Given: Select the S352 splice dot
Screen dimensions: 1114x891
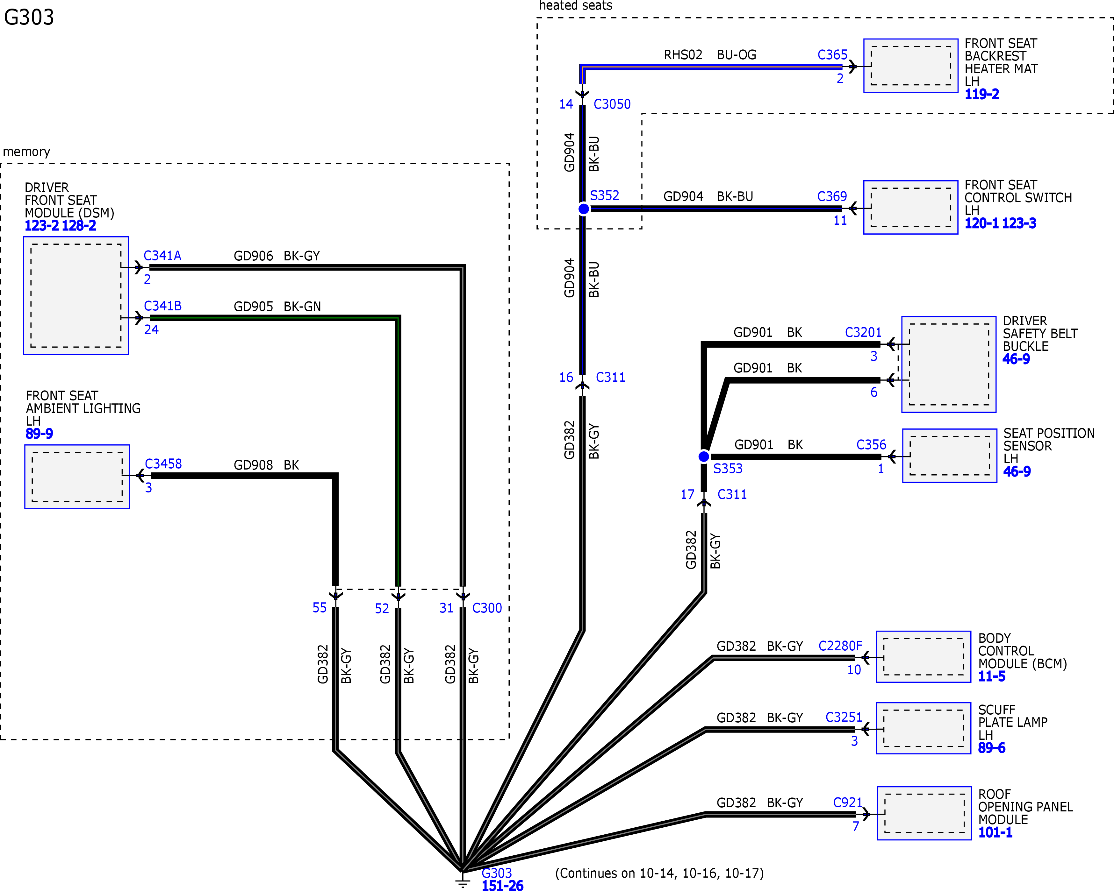Looking at the screenshot, I should point(583,209).
